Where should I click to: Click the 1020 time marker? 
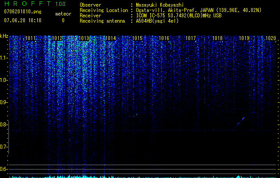[271, 38]
